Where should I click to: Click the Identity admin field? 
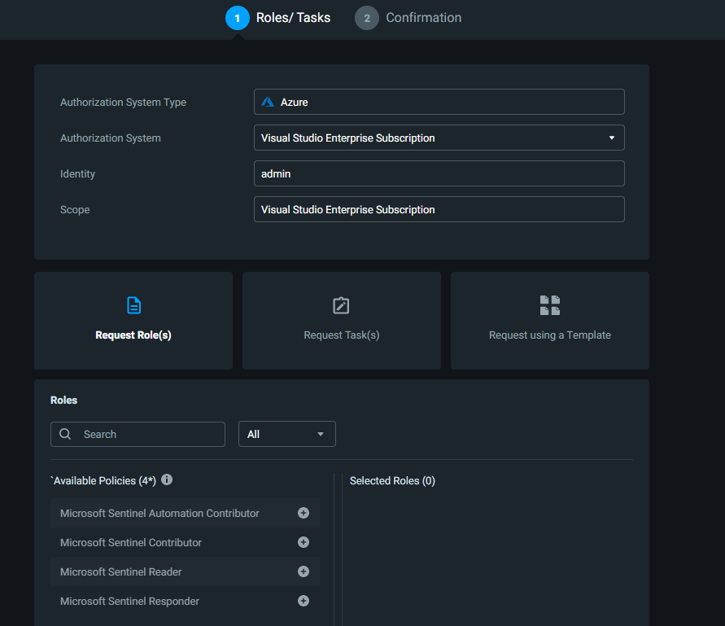[x=439, y=173]
